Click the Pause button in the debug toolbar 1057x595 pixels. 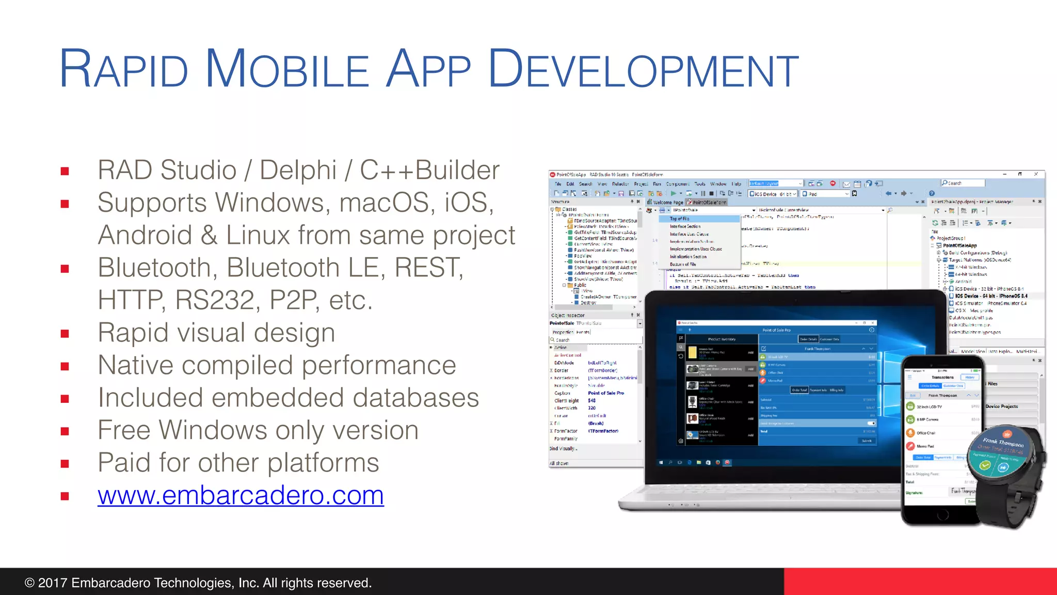pos(703,194)
